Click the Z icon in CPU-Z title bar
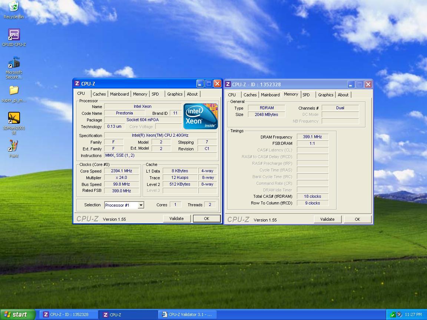The width and height of the screenshot is (427, 320). pyautogui.click(x=77, y=84)
